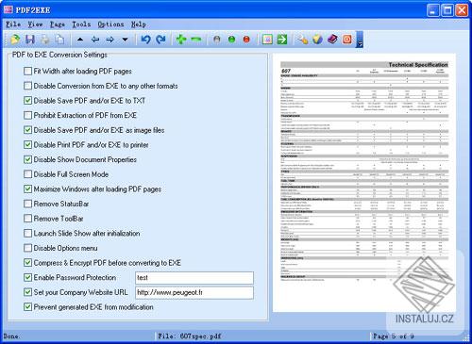The width and height of the screenshot is (472, 344).
Task: Enable Fit Width after loading PDF pages
Action: click(27, 71)
